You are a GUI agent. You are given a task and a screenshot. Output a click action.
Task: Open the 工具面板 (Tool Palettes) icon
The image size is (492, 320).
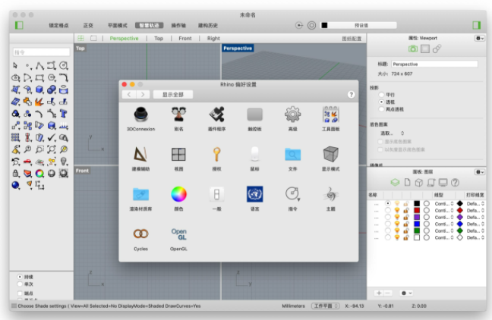click(x=330, y=115)
